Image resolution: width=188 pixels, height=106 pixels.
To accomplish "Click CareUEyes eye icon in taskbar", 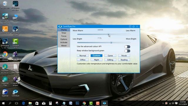I will (105, 103).
